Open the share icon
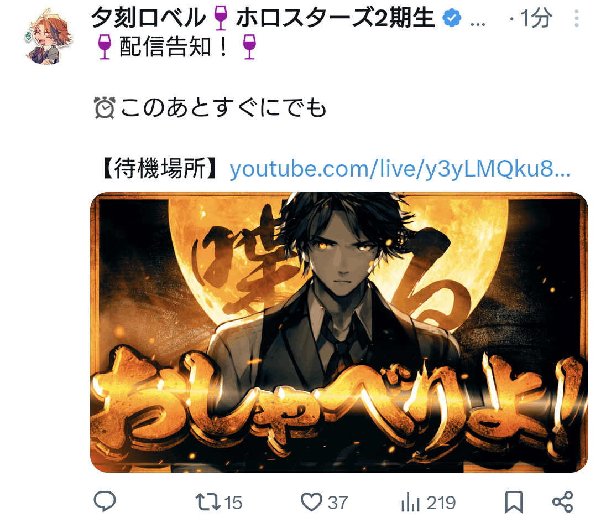 tap(563, 502)
